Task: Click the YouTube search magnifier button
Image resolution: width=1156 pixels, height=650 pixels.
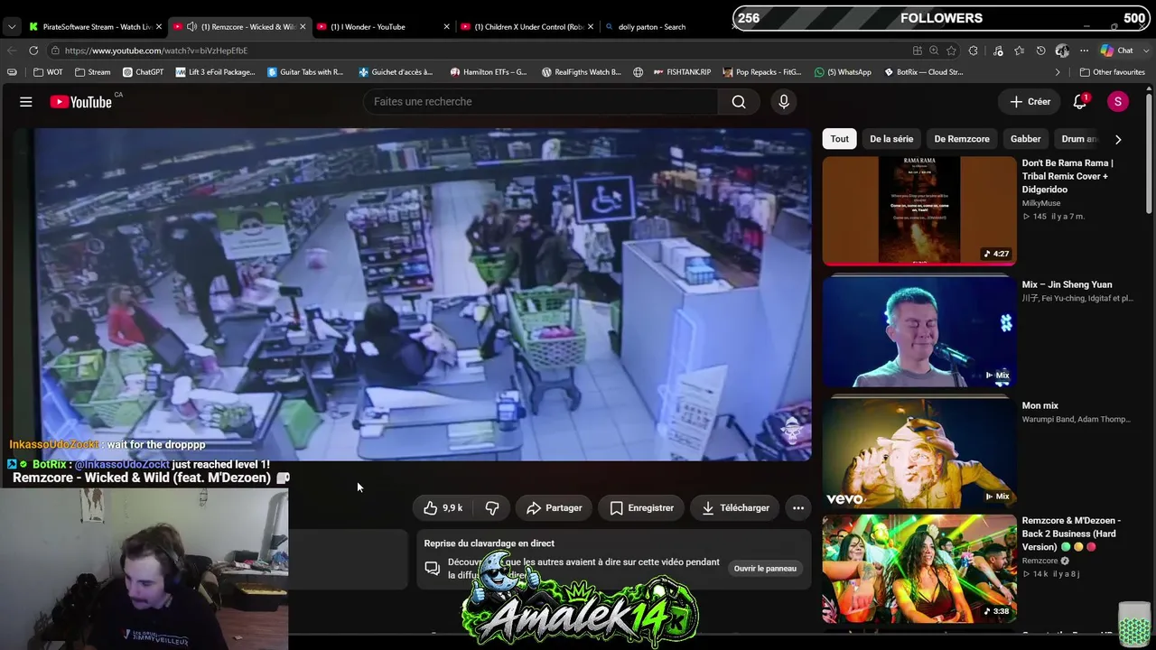Action: 739,102
